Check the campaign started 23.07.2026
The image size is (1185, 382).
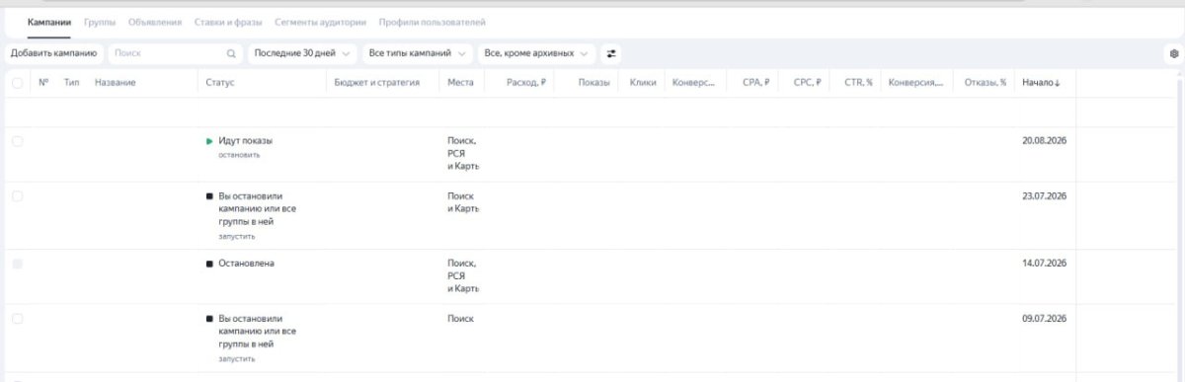(x=17, y=196)
